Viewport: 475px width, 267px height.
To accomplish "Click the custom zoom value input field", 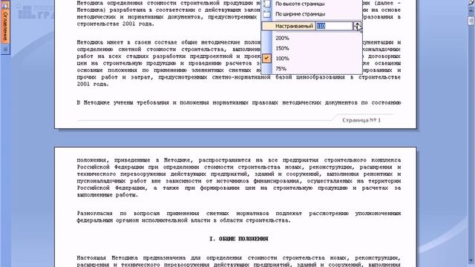I will pos(334,27).
